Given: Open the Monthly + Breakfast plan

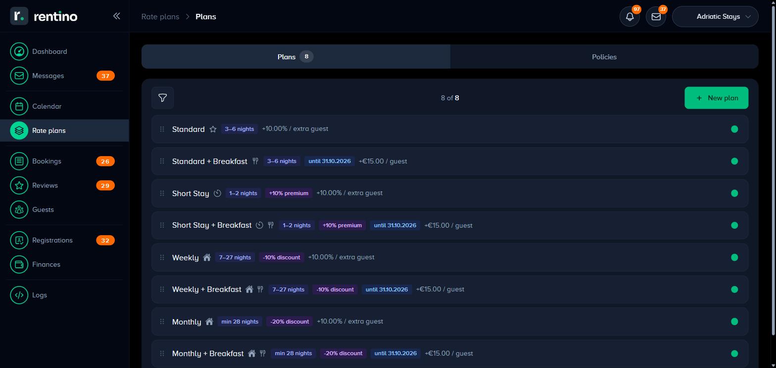Looking at the screenshot, I should click(x=450, y=353).
